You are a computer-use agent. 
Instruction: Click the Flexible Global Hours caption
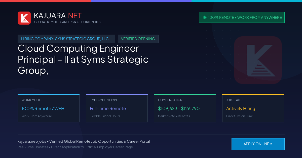[105, 116]
